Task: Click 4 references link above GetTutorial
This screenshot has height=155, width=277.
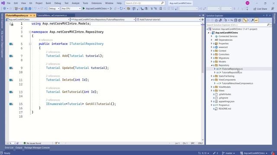Action: 53,88
